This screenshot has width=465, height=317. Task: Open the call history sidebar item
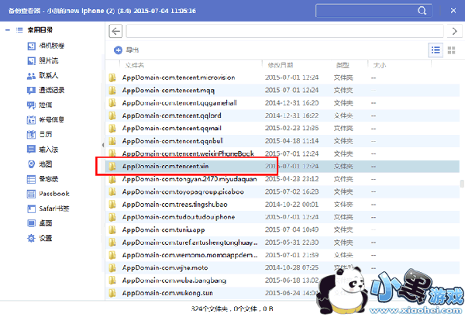point(46,90)
